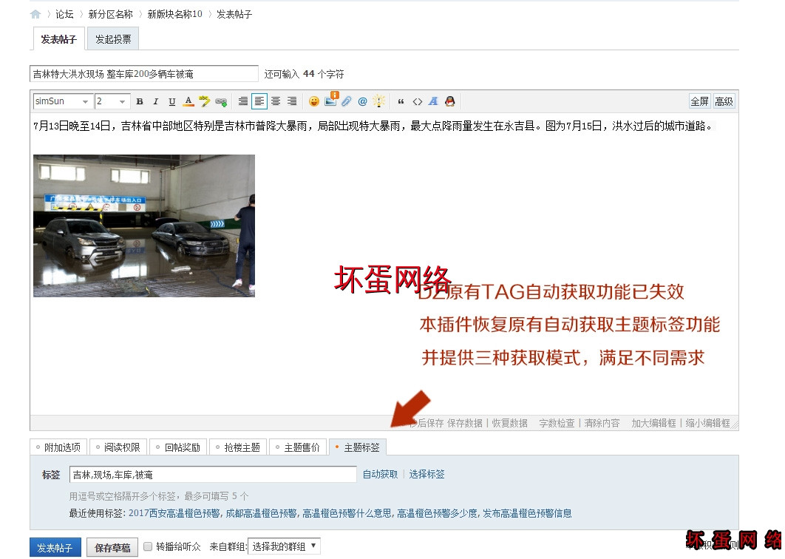Select recent tag 成都高温橙色预警
Viewport: 785px width, 559px height.
click(x=262, y=513)
